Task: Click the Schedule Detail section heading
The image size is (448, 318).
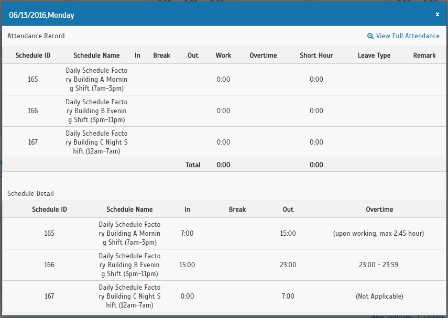Action: pyautogui.click(x=30, y=193)
